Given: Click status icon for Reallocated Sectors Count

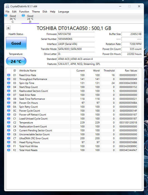Looking at the screenshot, I should [x=9, y=91].
